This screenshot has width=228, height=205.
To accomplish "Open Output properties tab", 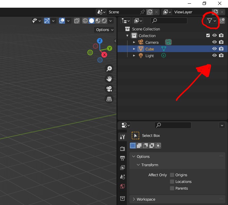I will click(122, 158).
